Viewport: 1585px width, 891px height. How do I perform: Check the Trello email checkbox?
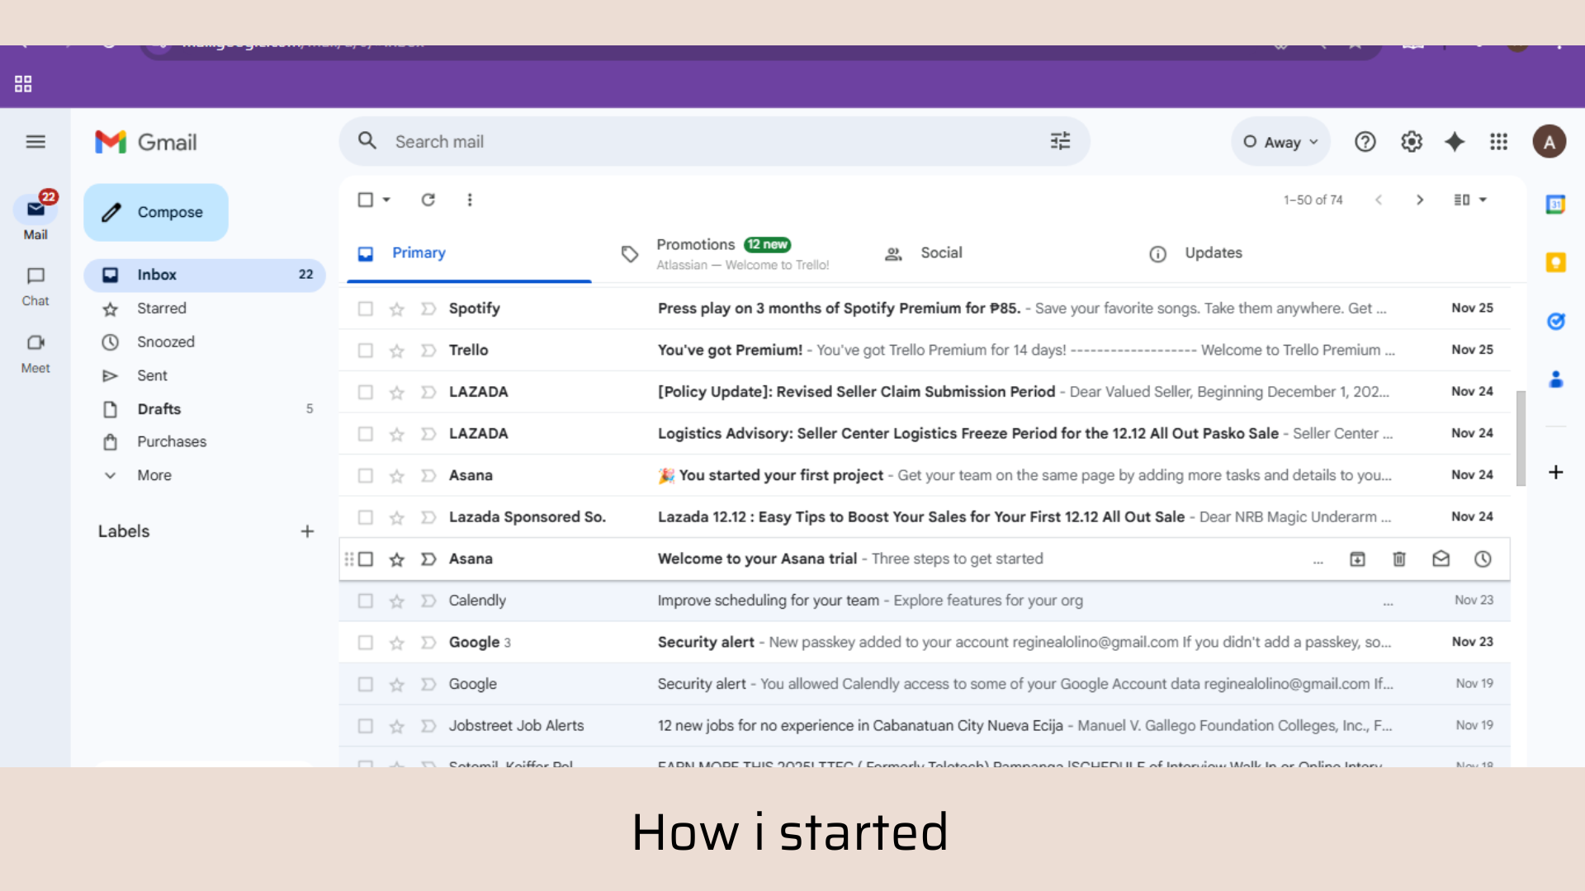click(x=365, y=351)
